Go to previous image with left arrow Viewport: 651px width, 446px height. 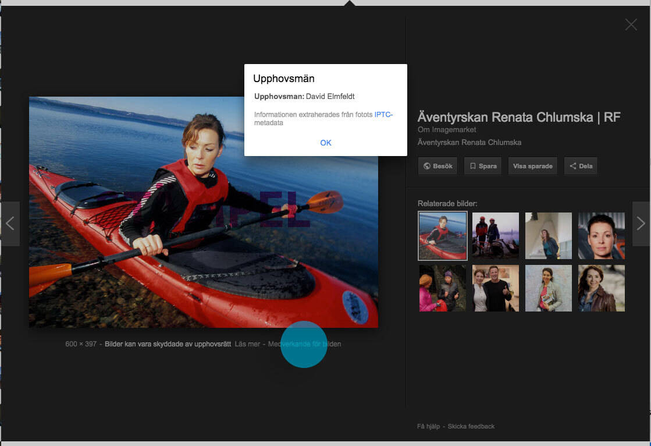click(x=10, y=224)
